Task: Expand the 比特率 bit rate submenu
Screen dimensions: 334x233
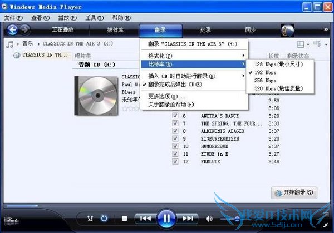Action: coord(194,64)
